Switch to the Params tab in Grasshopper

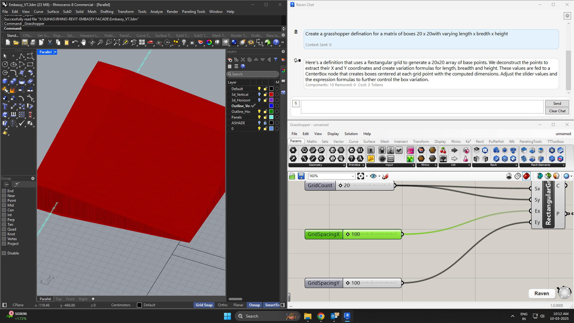click(296, 141)
